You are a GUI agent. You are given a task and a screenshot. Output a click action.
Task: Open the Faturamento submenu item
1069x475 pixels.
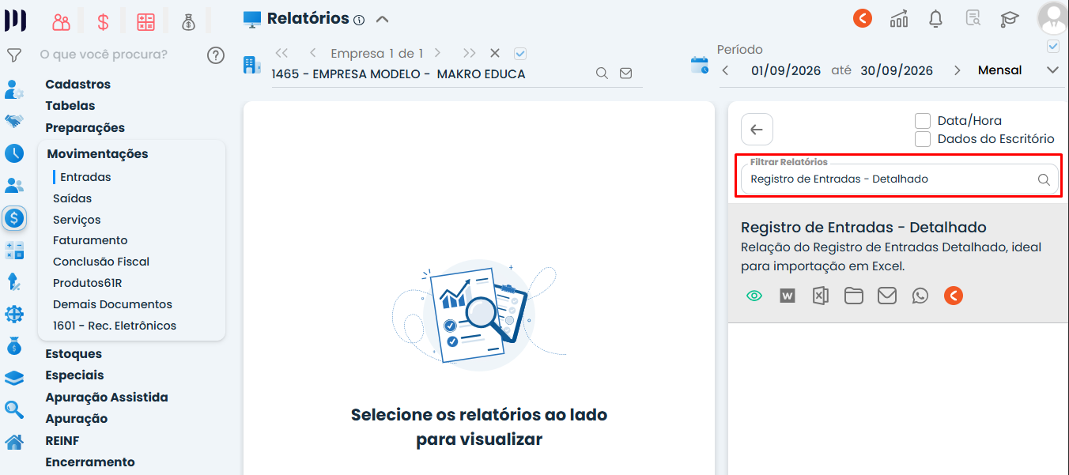90,240
